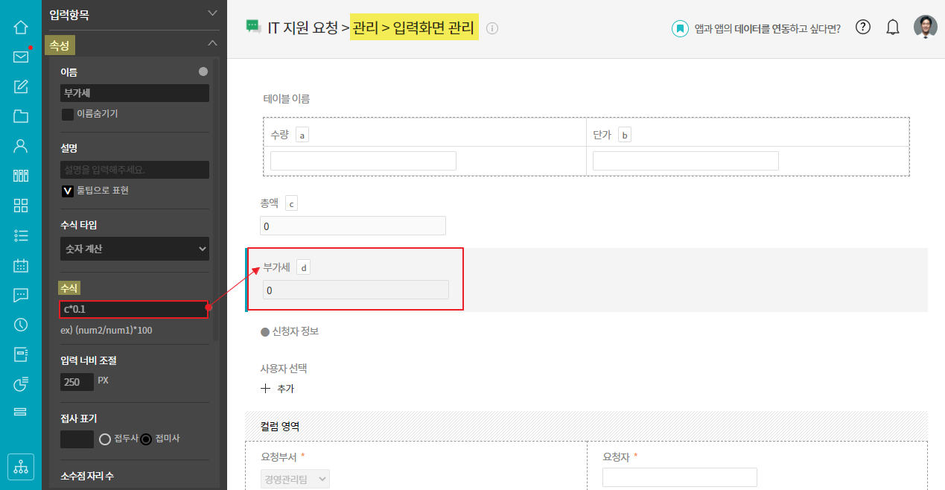Enable the 이름숨기기 checkbox
This screenshot has height=490, width=945.
67,115
